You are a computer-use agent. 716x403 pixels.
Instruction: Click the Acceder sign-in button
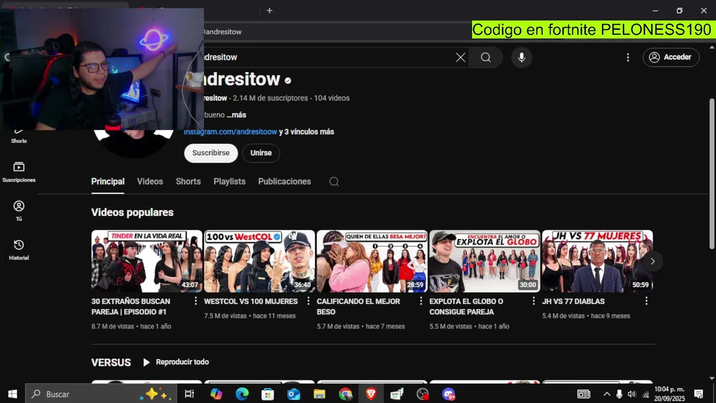point(671,57)
